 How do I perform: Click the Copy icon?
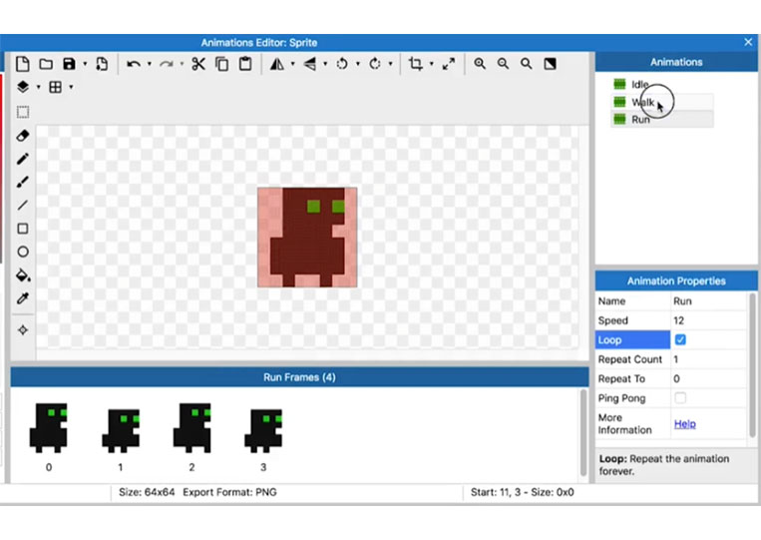[x=221, y=64]
